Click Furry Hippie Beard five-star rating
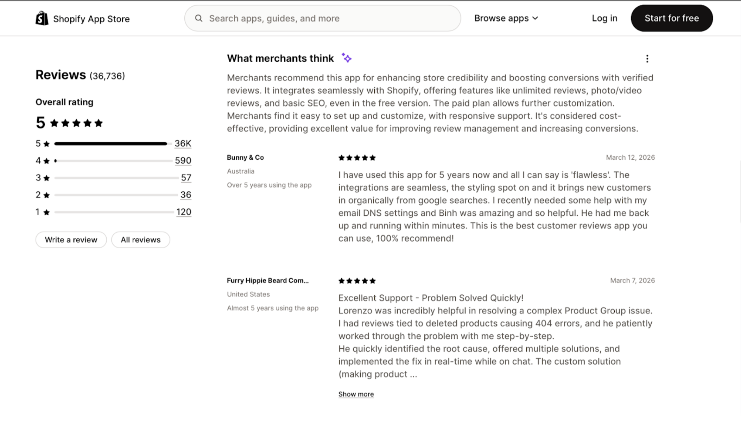 357,281
